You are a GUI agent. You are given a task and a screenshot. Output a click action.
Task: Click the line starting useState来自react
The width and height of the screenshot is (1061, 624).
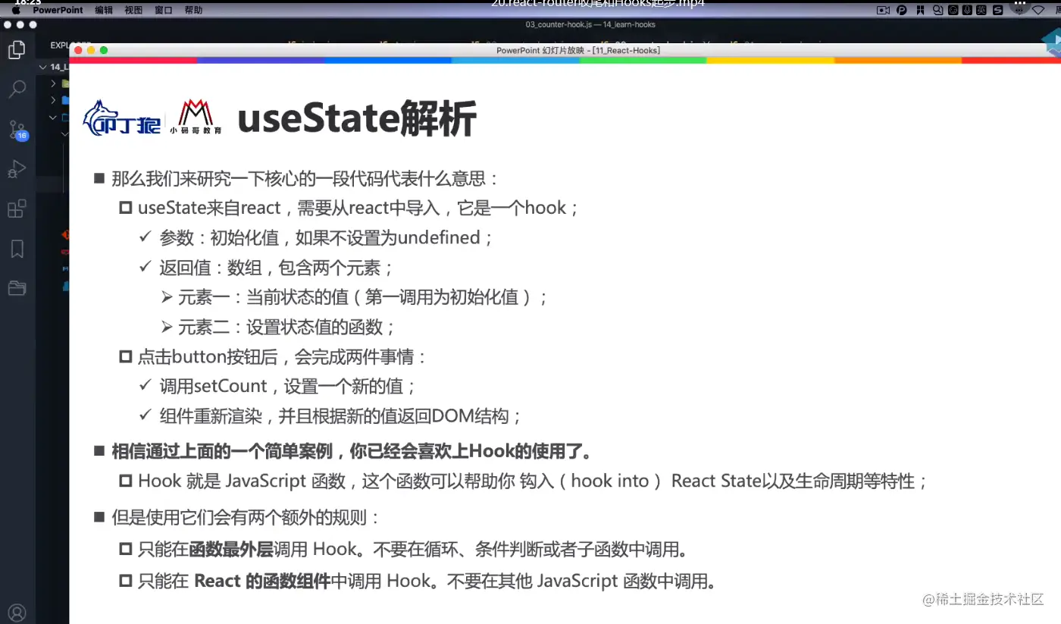(358, 208)
